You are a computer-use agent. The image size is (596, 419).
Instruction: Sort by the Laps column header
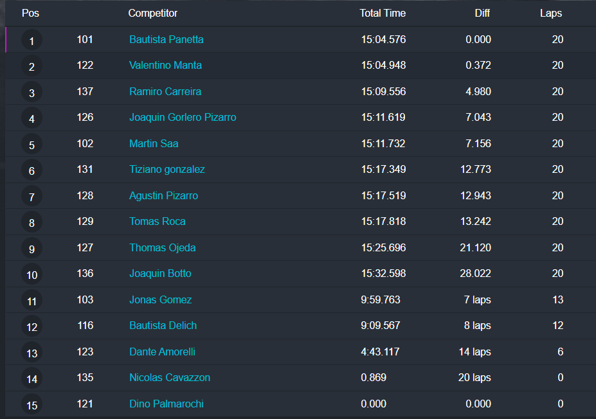pyautogui.click(x=551, y=13)
